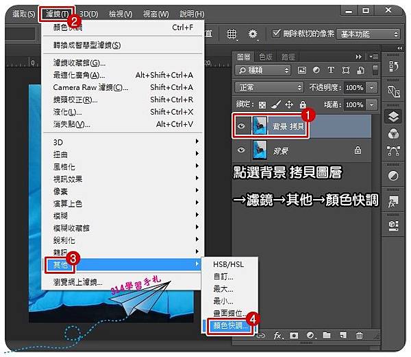Screen dimensions: 411x357
Task: Lock transparent pixels icon
Action: 262,105
